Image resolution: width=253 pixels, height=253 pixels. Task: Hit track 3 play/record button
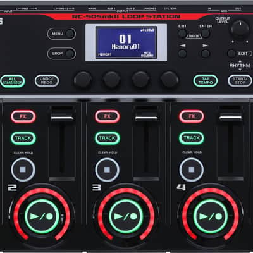click(126, 216)
